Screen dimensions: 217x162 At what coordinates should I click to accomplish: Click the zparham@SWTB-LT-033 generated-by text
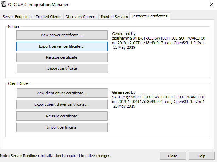point(158,38)
